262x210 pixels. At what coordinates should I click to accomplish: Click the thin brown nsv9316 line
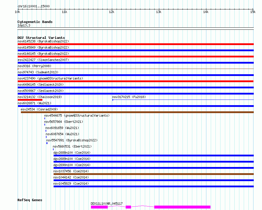[x=136, y=69]
